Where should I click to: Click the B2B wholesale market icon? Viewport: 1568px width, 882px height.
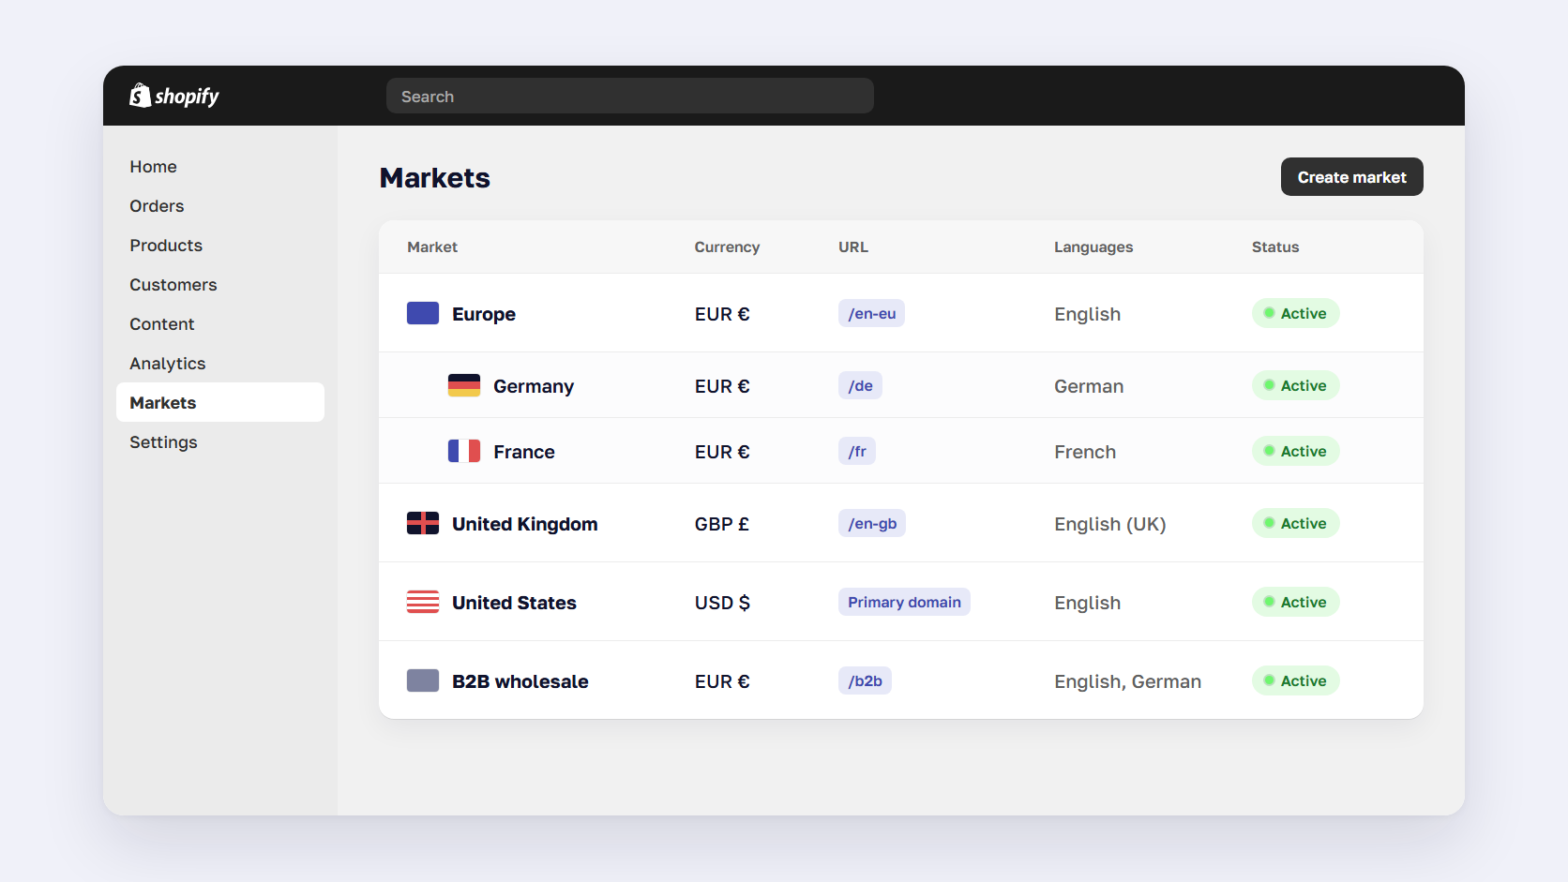click(x=423, y=680)
